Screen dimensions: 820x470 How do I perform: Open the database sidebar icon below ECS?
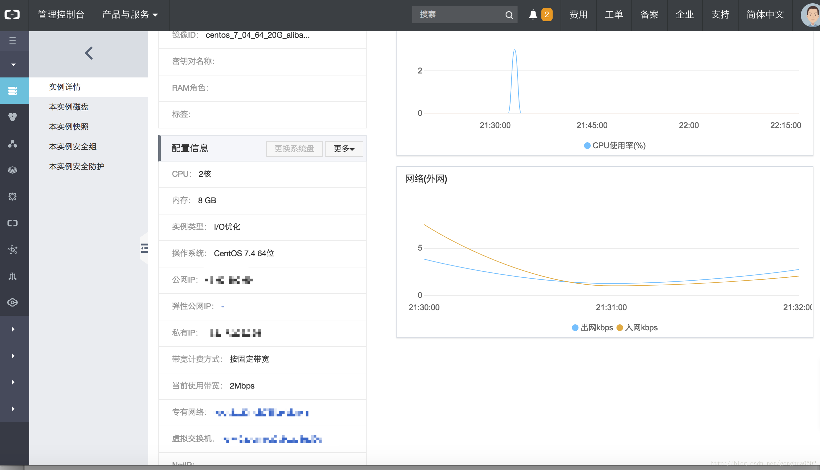pos(13,117)
